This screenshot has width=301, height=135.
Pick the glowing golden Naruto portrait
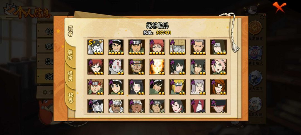(157, 67)
